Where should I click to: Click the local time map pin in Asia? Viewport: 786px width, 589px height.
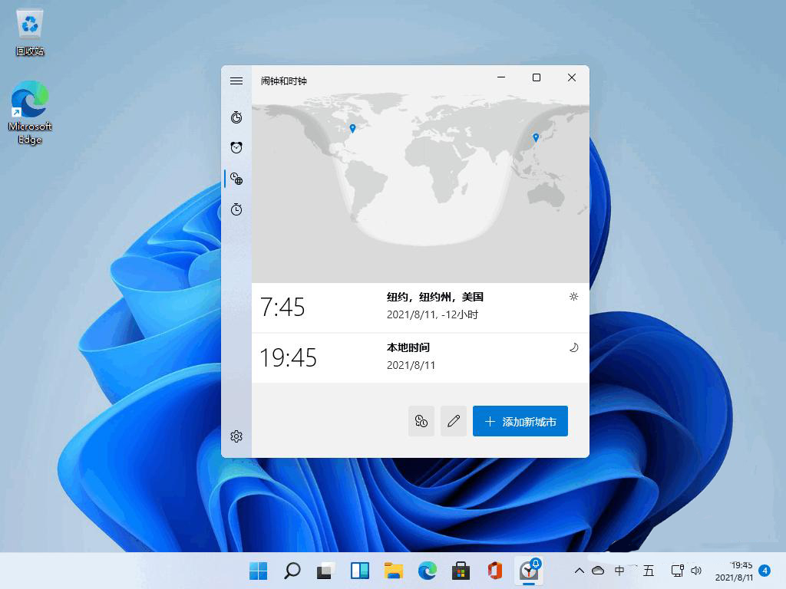535,137
